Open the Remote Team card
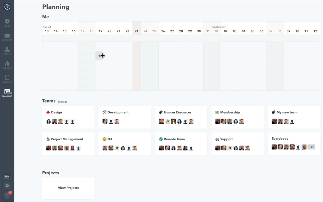 181,144
